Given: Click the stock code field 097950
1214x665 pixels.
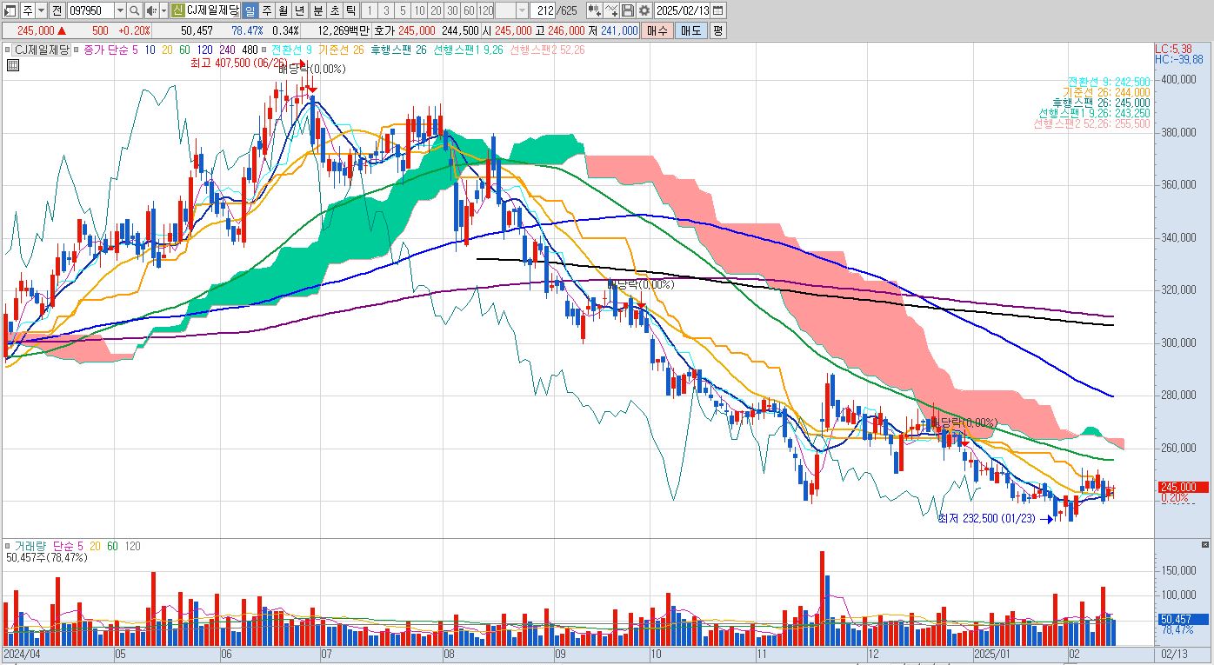Looking at the screenshot, I should click(90, 10).
